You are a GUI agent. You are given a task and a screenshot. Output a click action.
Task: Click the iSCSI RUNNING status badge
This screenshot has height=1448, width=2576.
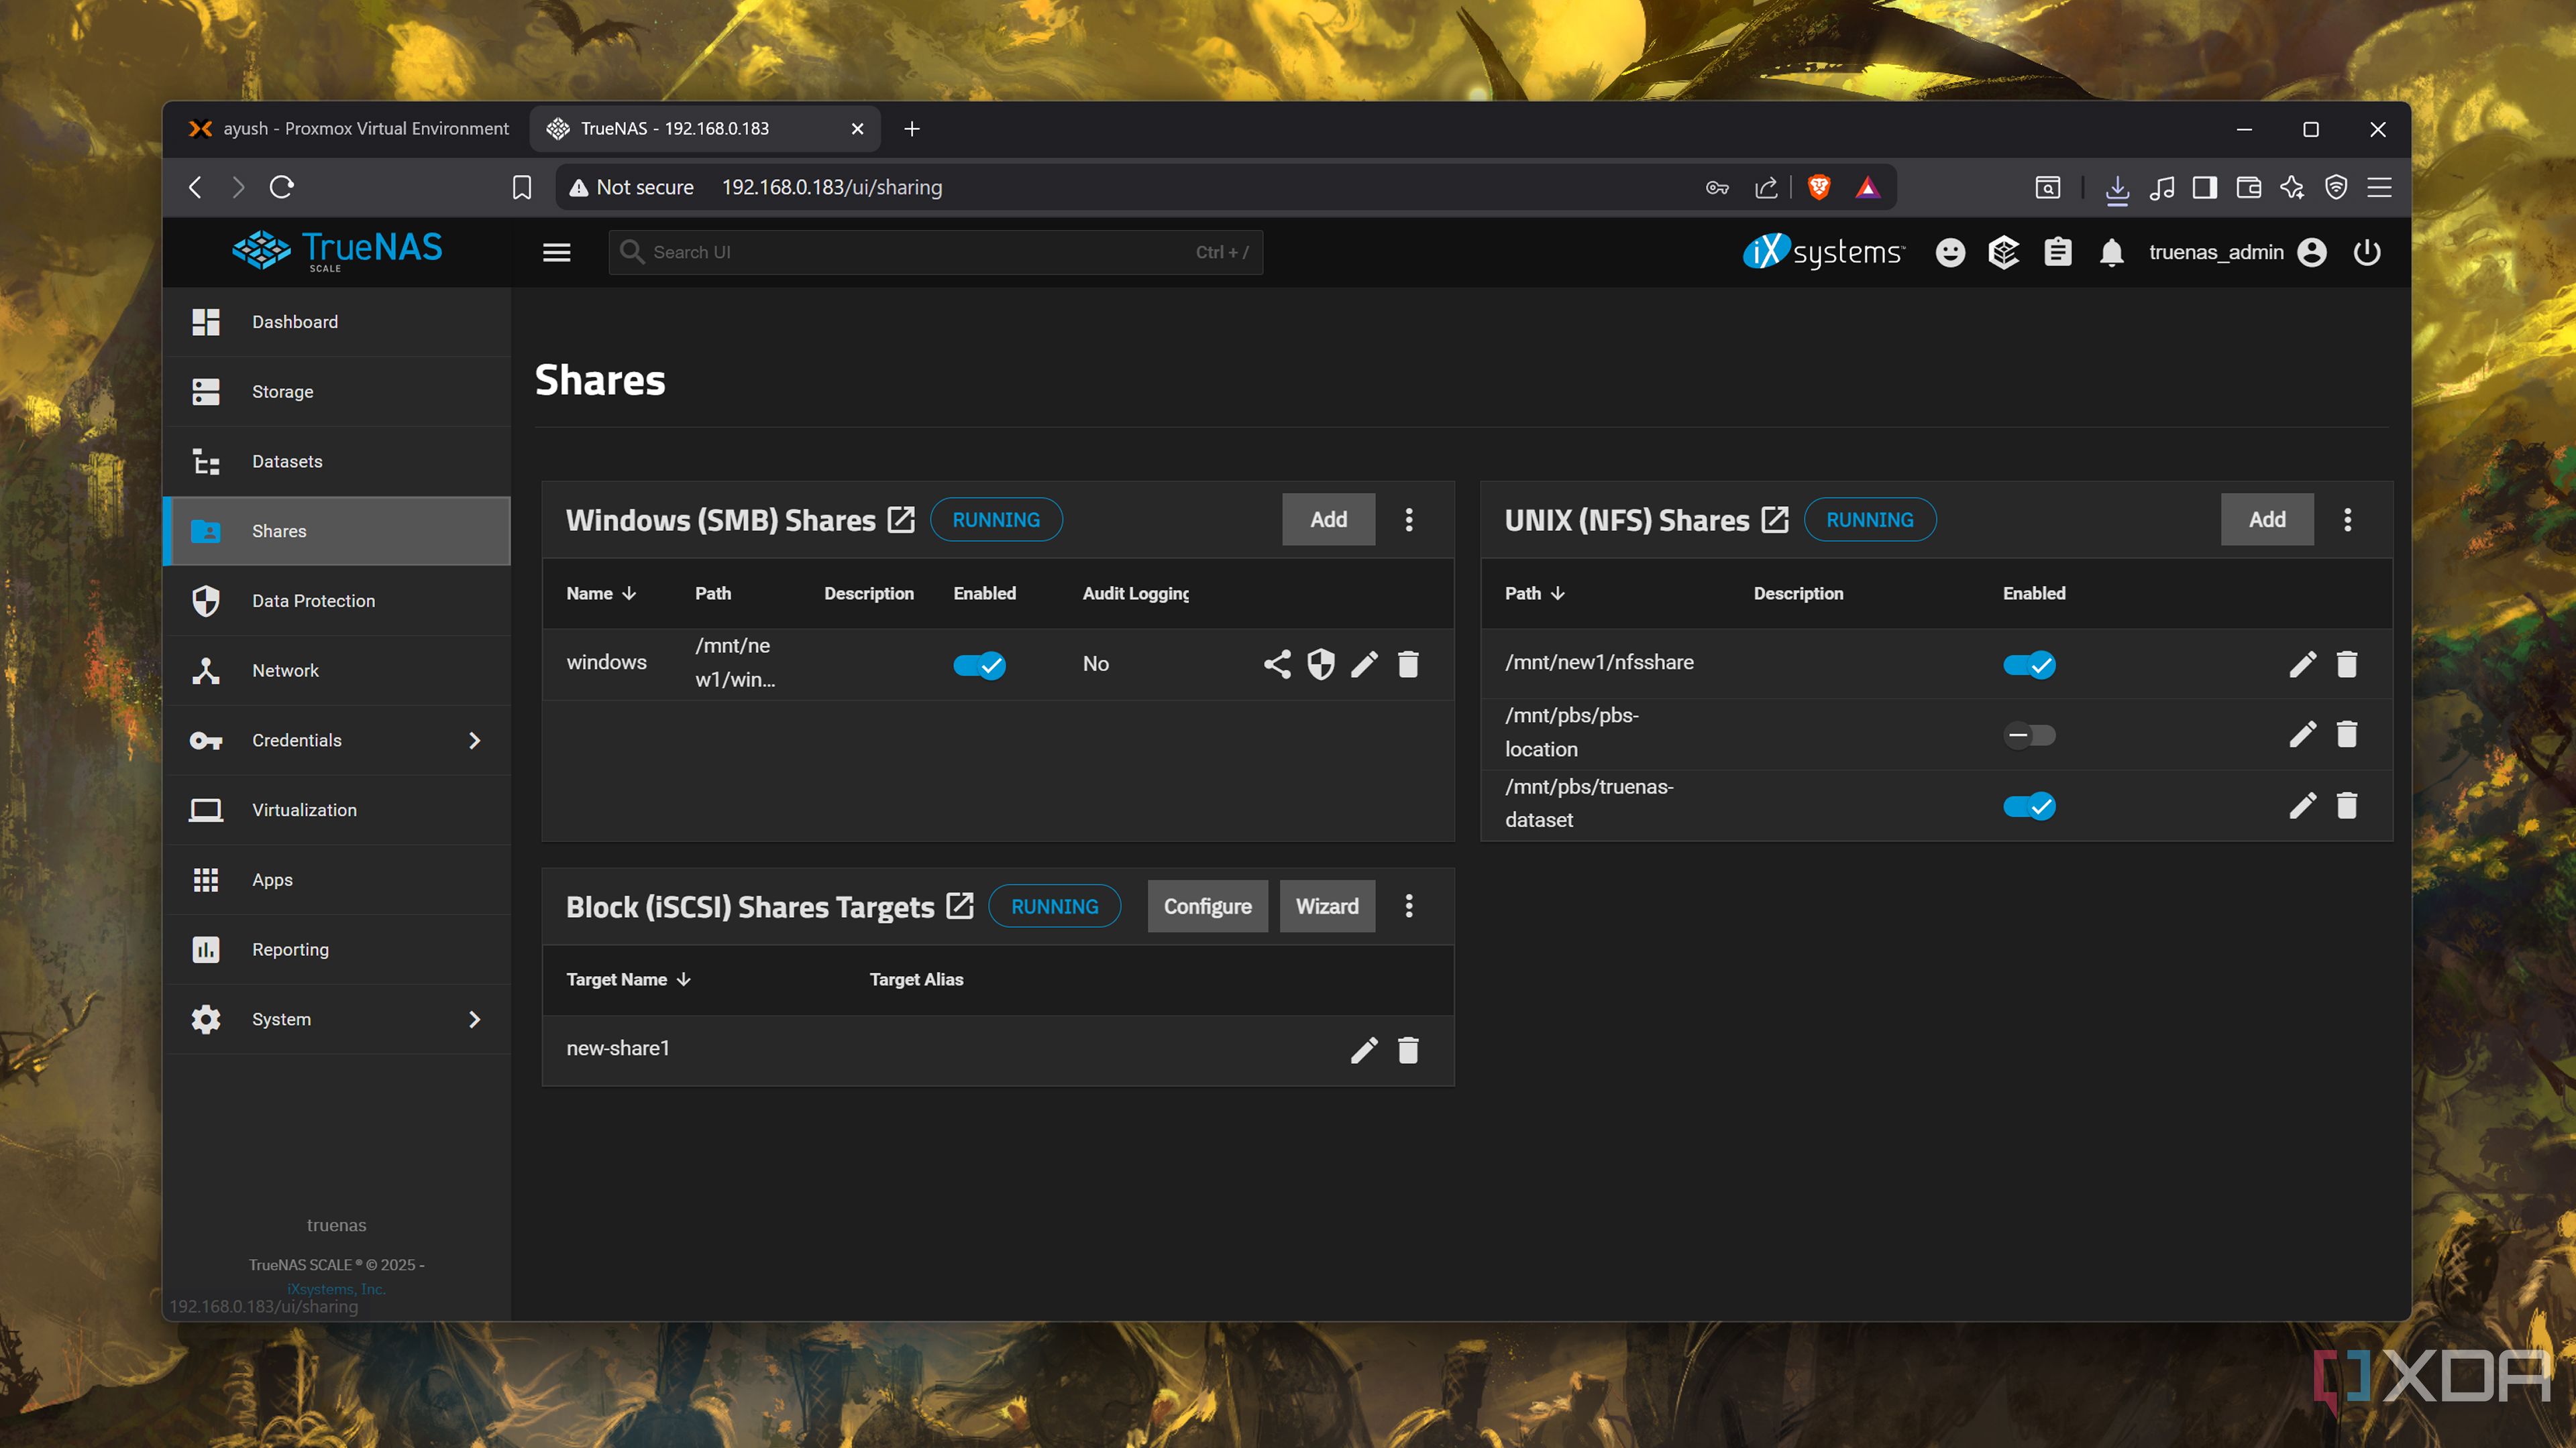click(1055, 906)
